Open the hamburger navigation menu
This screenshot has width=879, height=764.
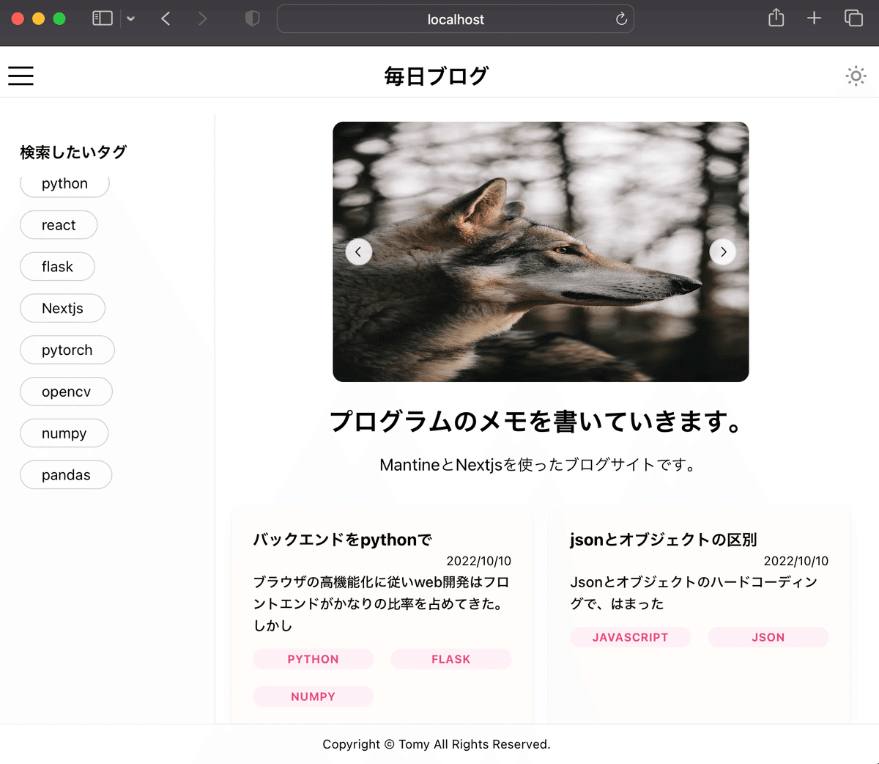pyautogui.click(x=21, y=76)
